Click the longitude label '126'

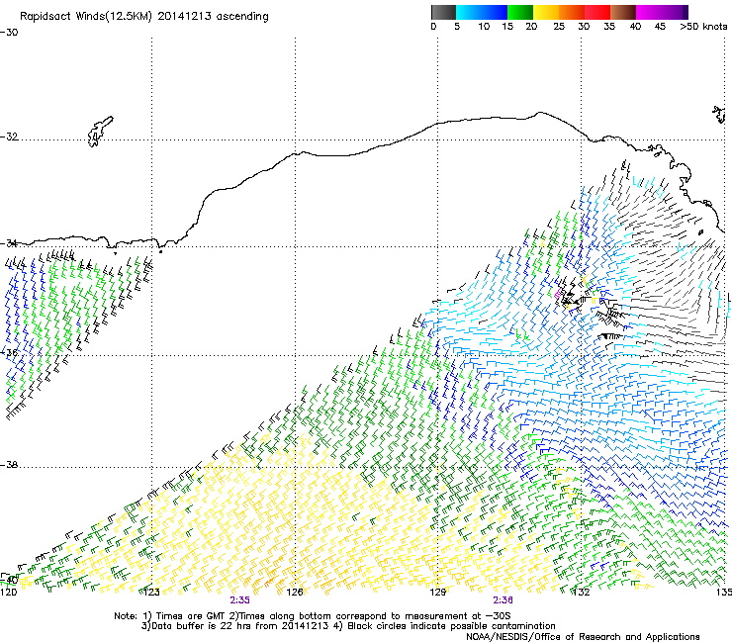click(295, 593)
